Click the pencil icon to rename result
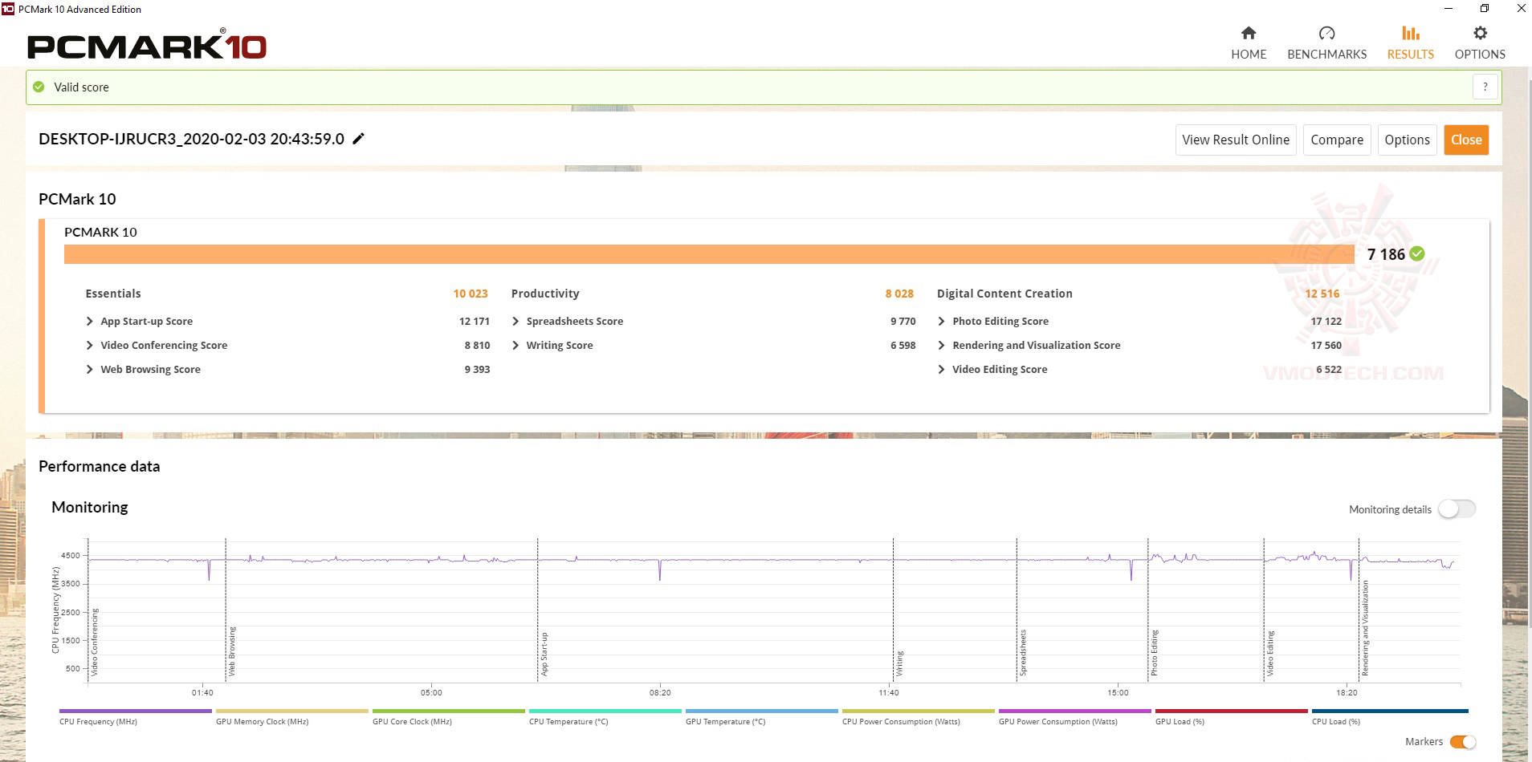Image resolution: width=1532 pixels, height=762 pixels. click(x=359, y=139)
